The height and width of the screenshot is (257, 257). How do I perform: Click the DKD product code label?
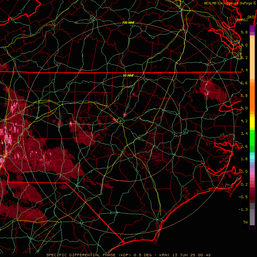251,17
